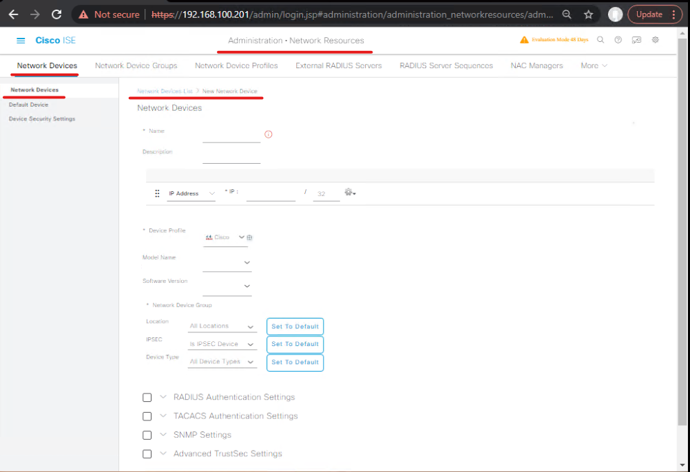This screenshot has height=472, width=690.
Task: Open the ISE notifications panel icon
Action: (636, 39)
